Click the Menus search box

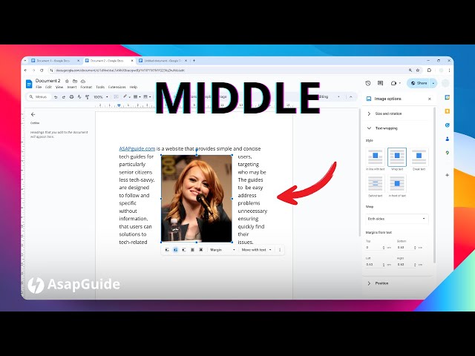click(39, 97)
